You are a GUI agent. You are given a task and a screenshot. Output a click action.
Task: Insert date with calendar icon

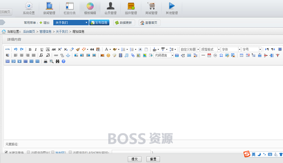(x=209, y=55)
